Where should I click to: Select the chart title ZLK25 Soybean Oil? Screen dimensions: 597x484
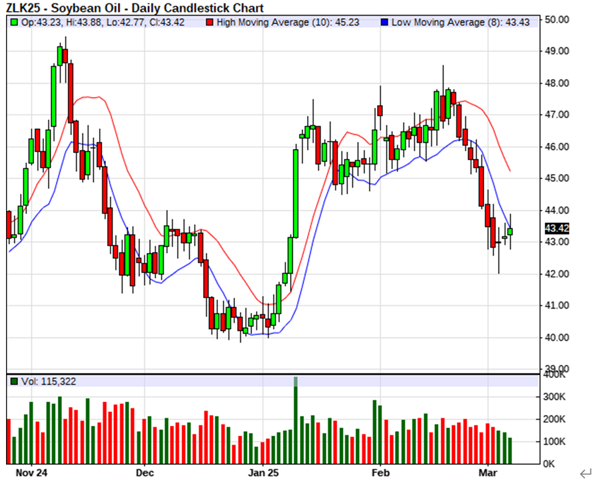point(135,8)
